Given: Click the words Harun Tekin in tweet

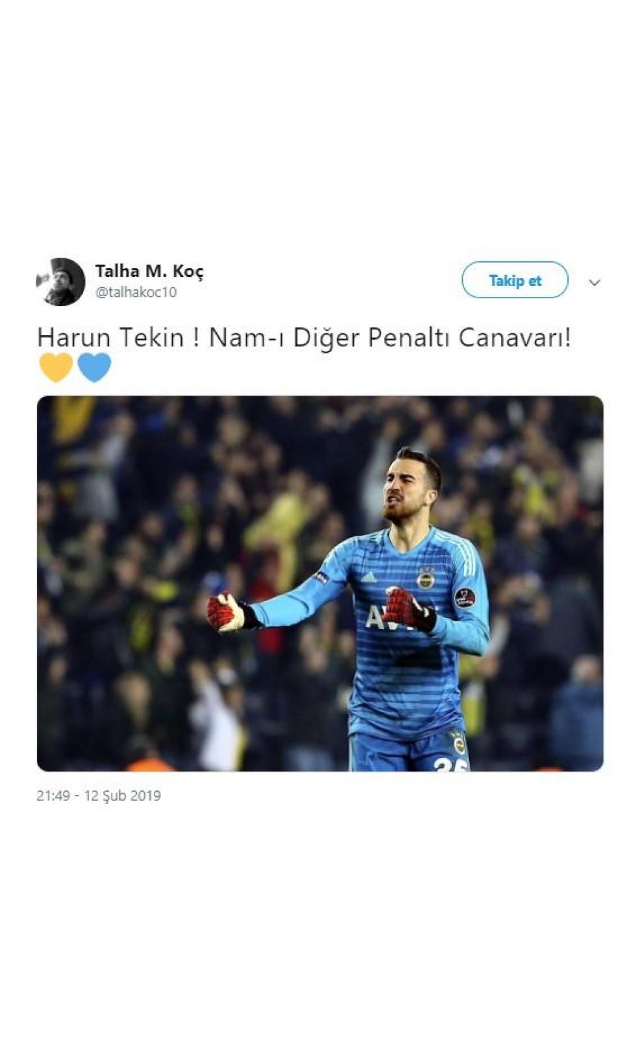Looking at the screenshot, I should tap(111, 338).
